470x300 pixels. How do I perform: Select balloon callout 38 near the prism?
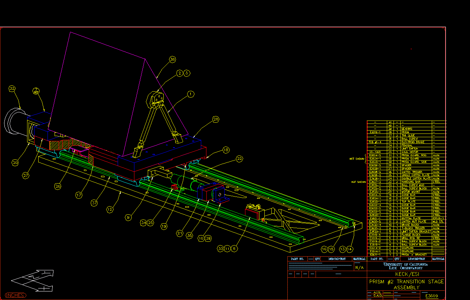pyautogui.click(x=172, y=59)
